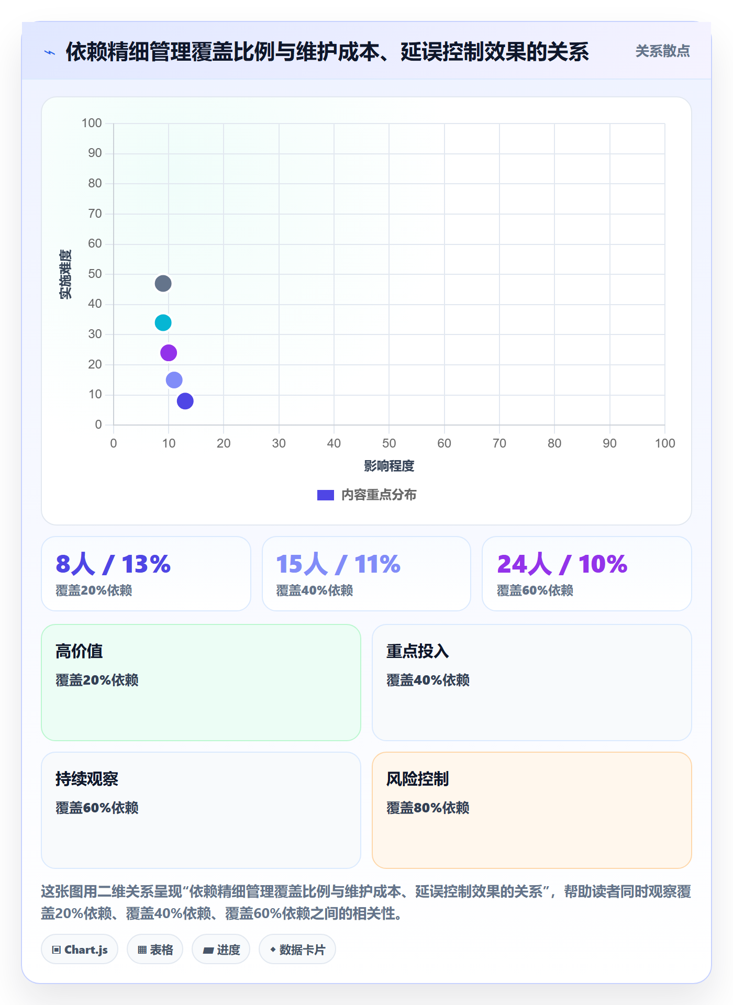
Task: Click the purple scatter data point
Action: [169, 353]
